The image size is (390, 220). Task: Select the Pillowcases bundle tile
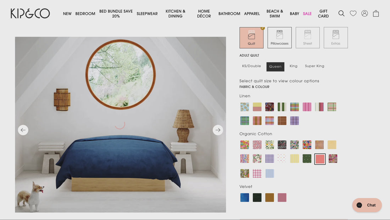[x=280, y=38]
